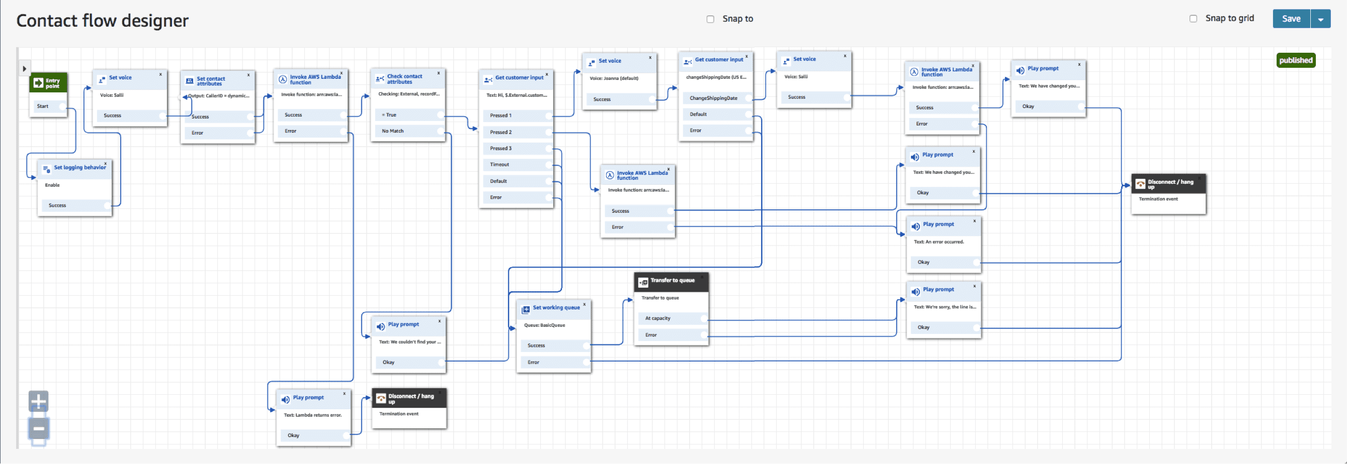Open the Save dropdown arrow
This screenshot has width=1347, height=464.
[1320, 19]
